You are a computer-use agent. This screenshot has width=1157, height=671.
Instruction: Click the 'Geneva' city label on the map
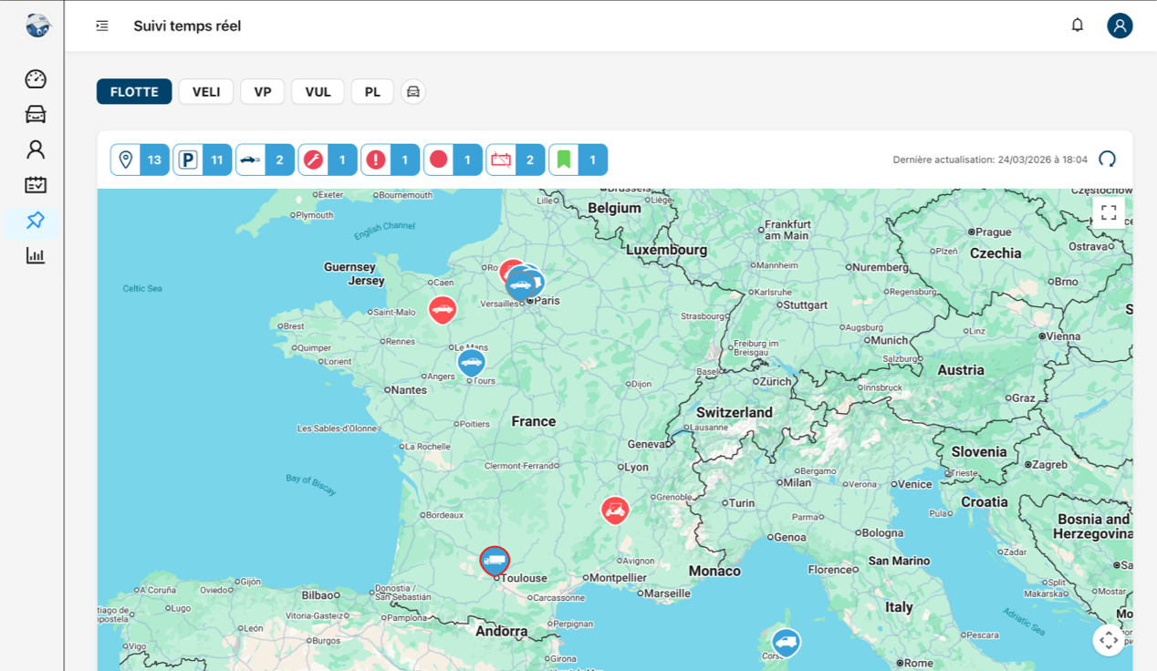pos(648,444)
